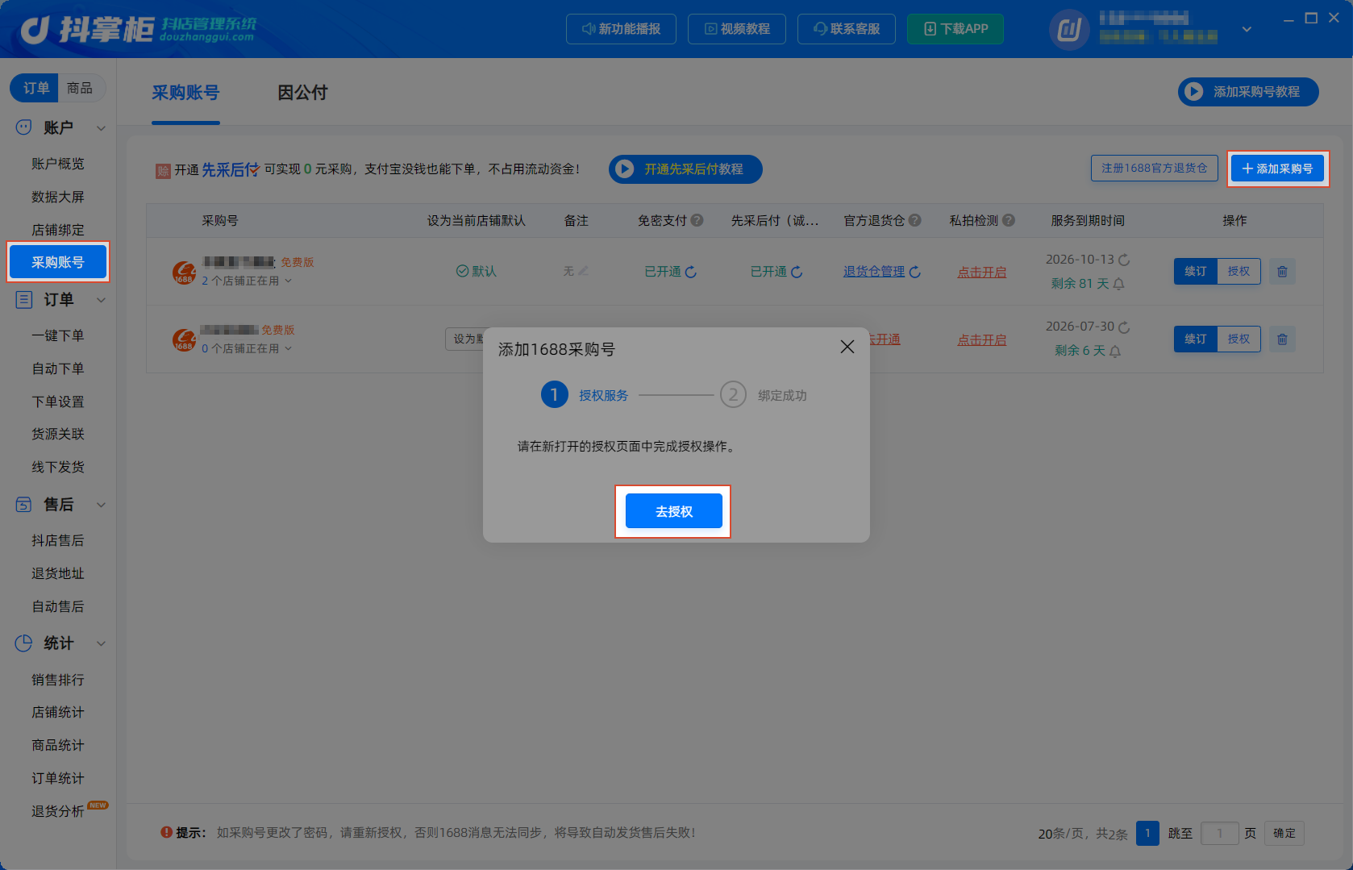Click 点击开启 in the second row
The height and width of the screenshot is (870, 1353).
(x=982, y=340)
